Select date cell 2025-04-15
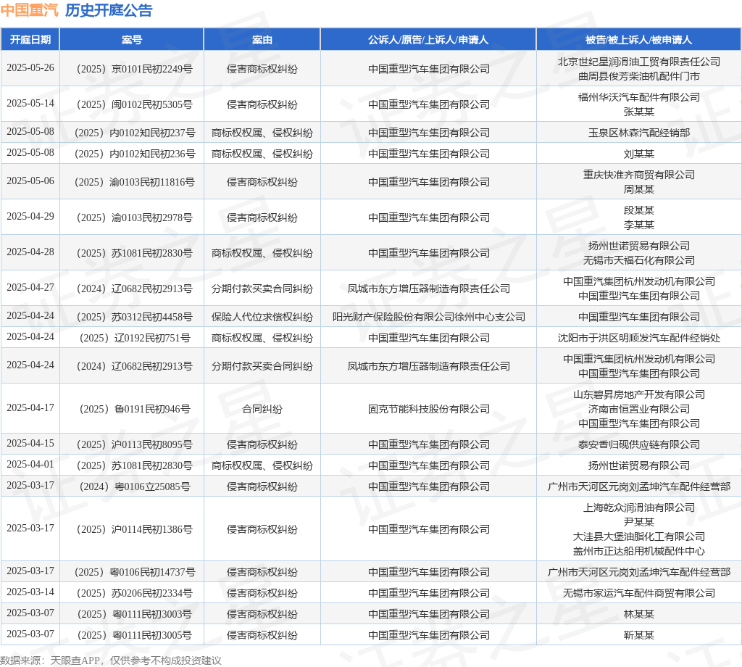Screen dimensions: 742x667 (30, 443)
